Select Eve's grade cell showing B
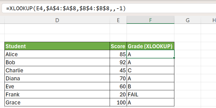This screenshot has height=108, width=216. click(150, 86)
